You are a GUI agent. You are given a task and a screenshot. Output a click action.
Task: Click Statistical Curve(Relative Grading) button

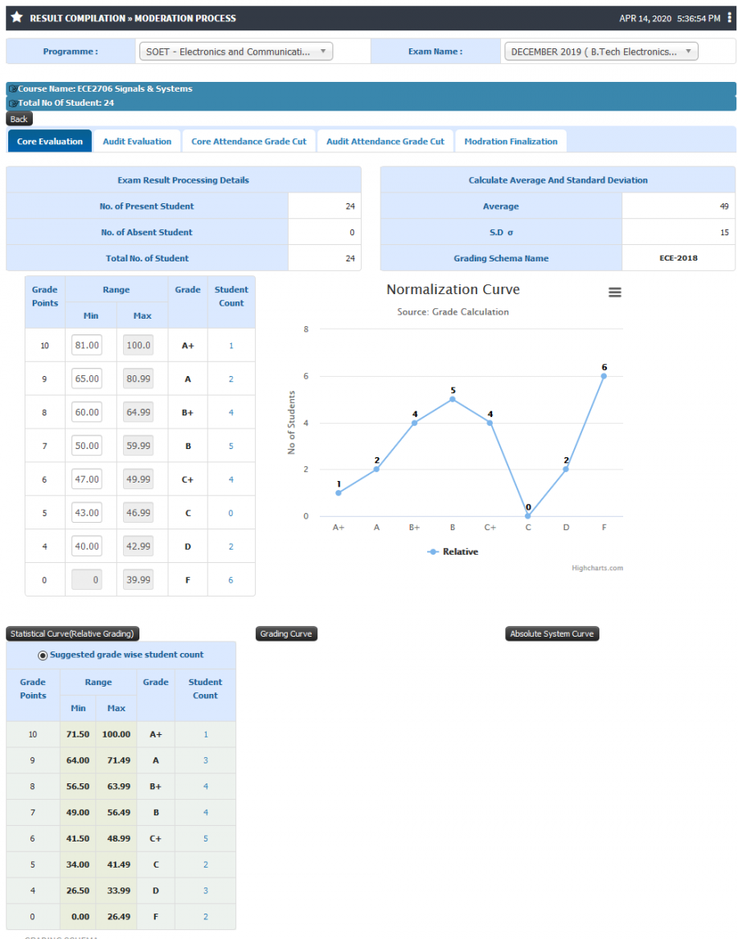click(72, 633)
